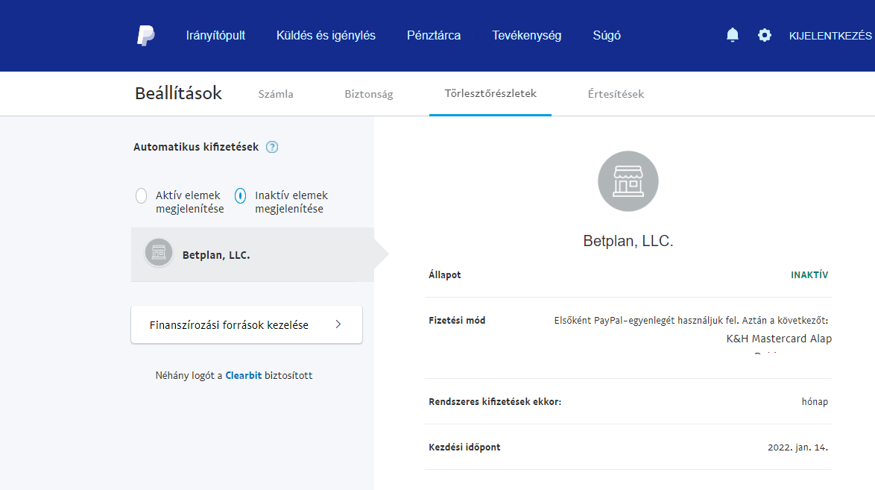Click KIJELENTKEZÉS logout link
The width and height of the screenshot is (875, 490).
coord(830,35)
